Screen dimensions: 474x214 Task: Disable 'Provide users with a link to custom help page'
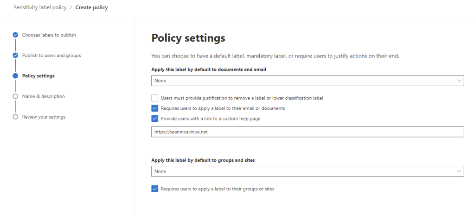coord(155,119)
